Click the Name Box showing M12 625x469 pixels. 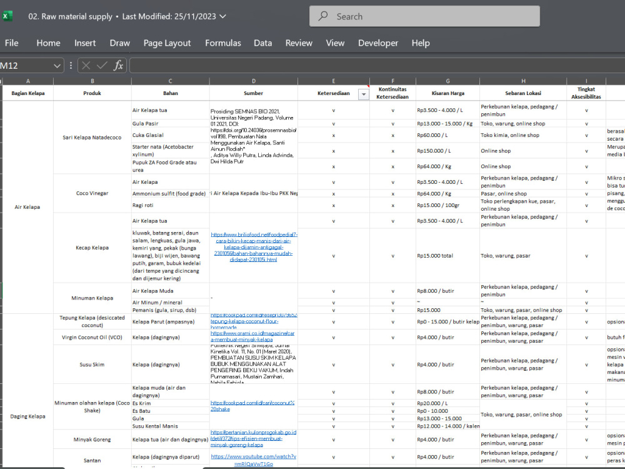26,66
